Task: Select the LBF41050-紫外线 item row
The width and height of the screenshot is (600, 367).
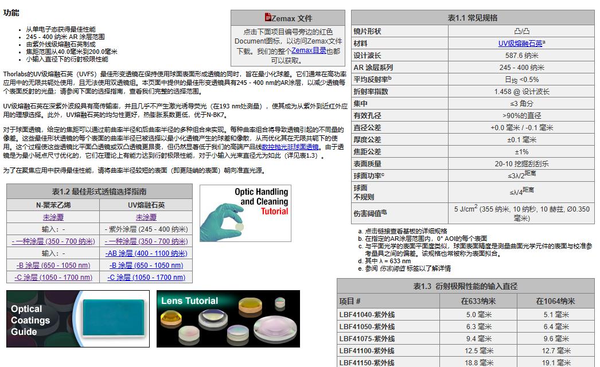Action: [466, 326]
